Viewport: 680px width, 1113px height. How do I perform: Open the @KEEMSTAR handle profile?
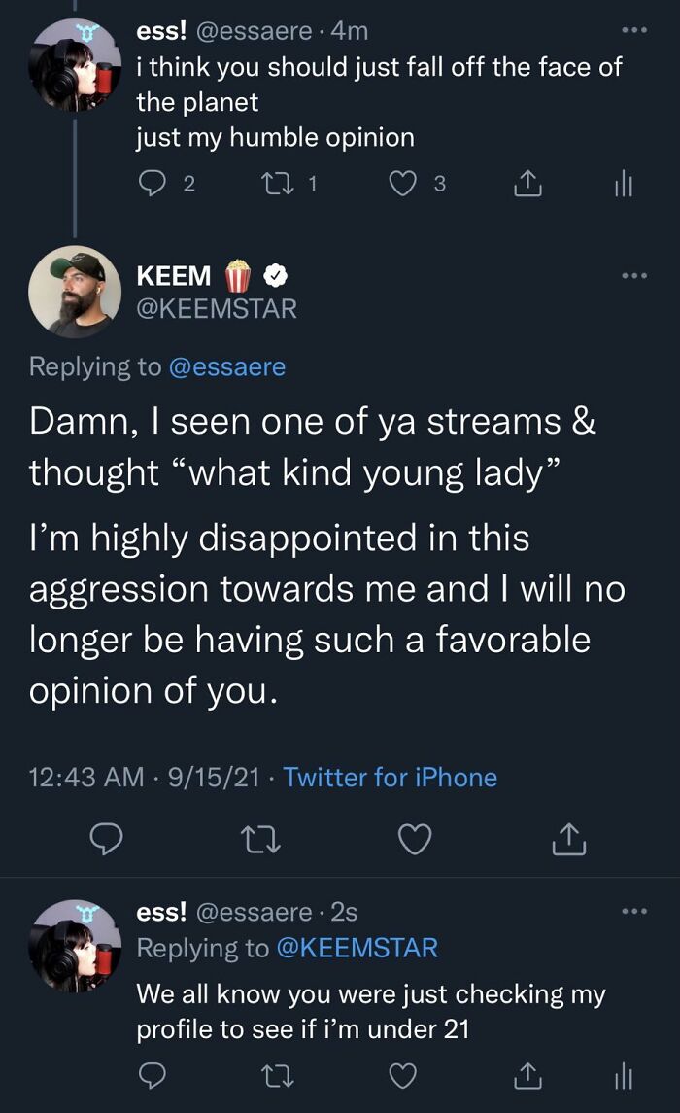pyautogui.click(x=217, y=309)
